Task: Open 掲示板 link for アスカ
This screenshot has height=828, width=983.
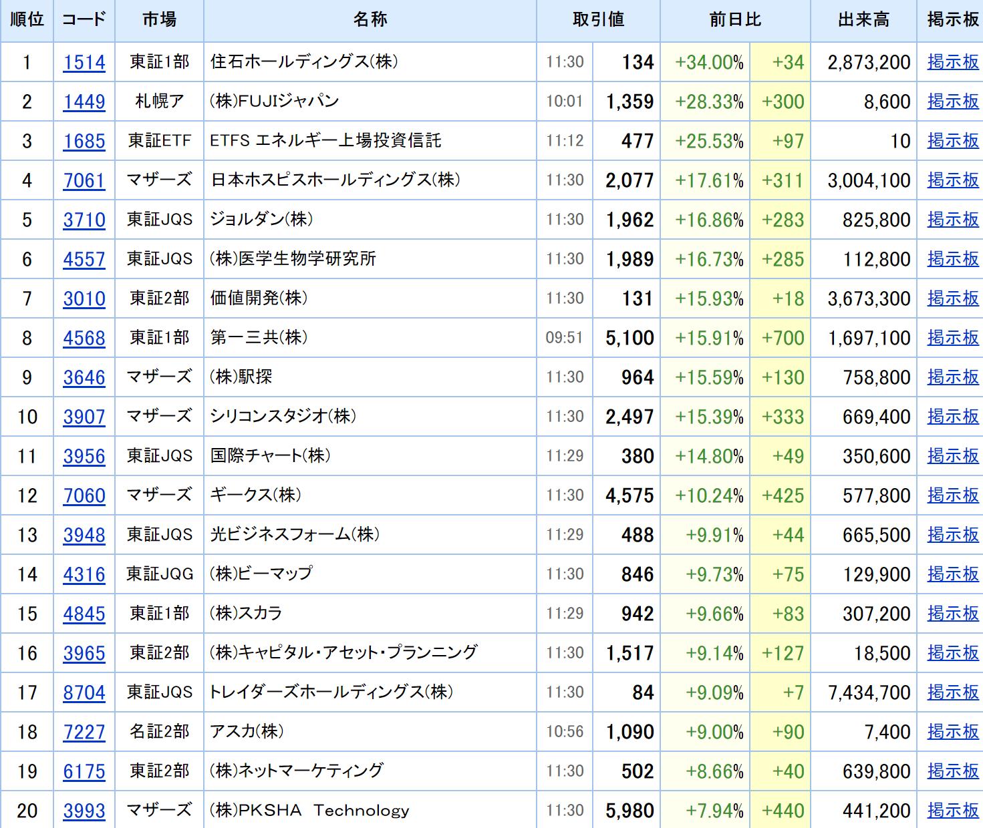Action: (x=953, y=732)
